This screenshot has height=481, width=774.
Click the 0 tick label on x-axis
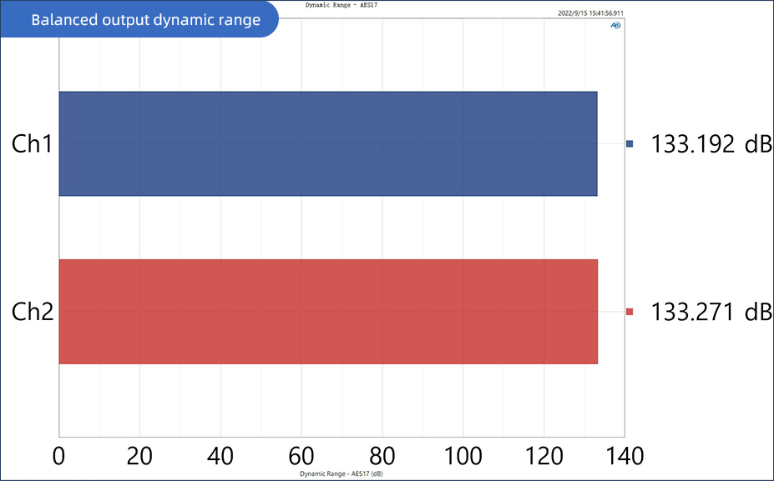[58, 455]
